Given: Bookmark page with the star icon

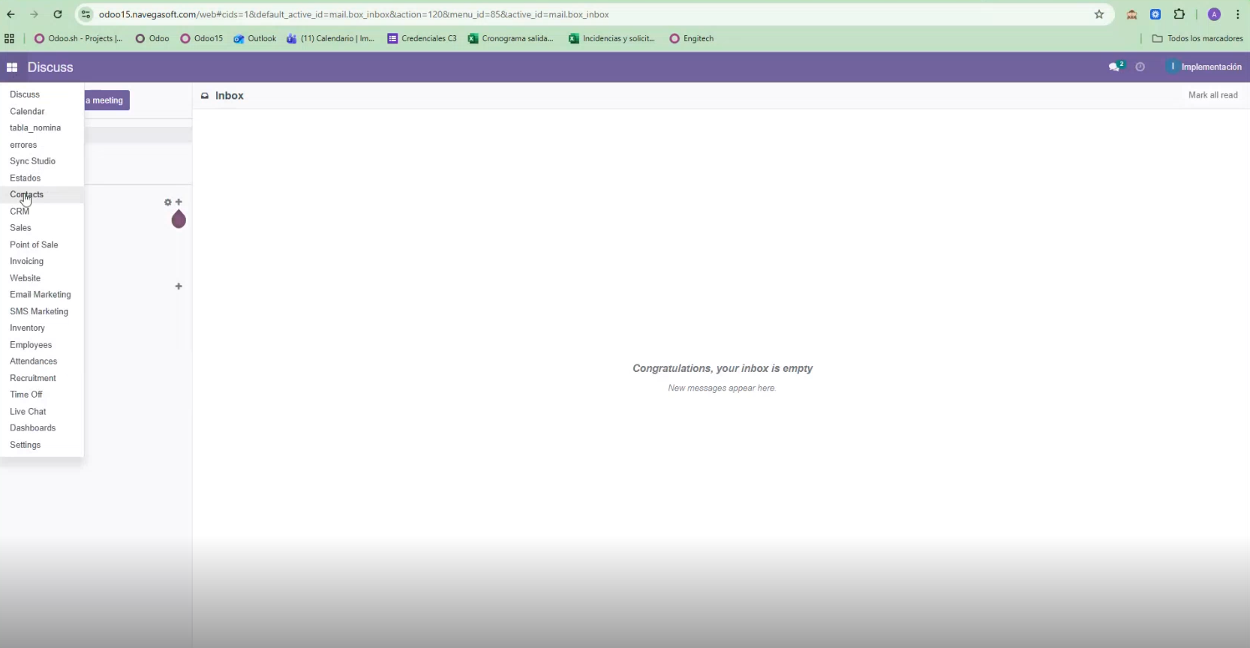Looking at the screenshot, I should coord(1098,14).
